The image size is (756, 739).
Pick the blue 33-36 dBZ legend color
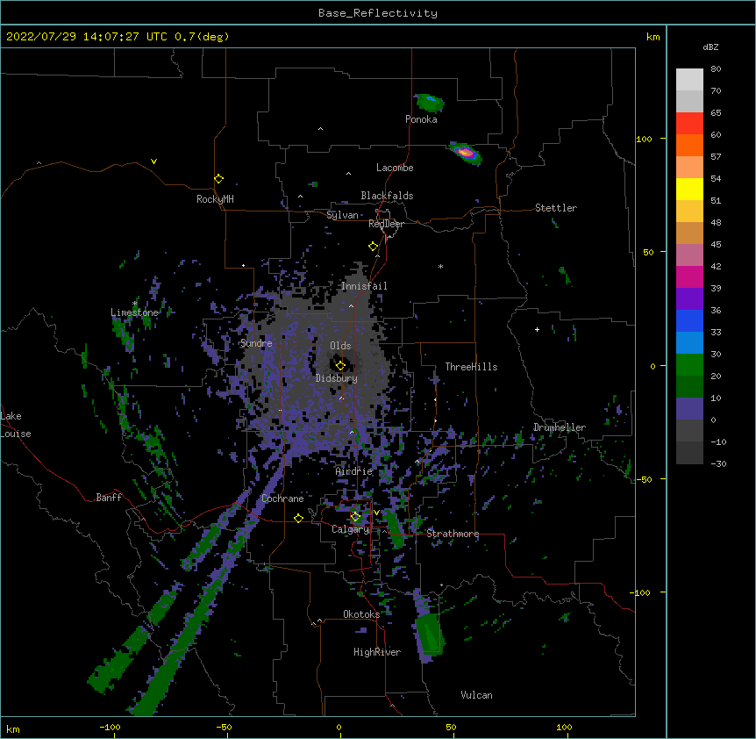point(689,320)
